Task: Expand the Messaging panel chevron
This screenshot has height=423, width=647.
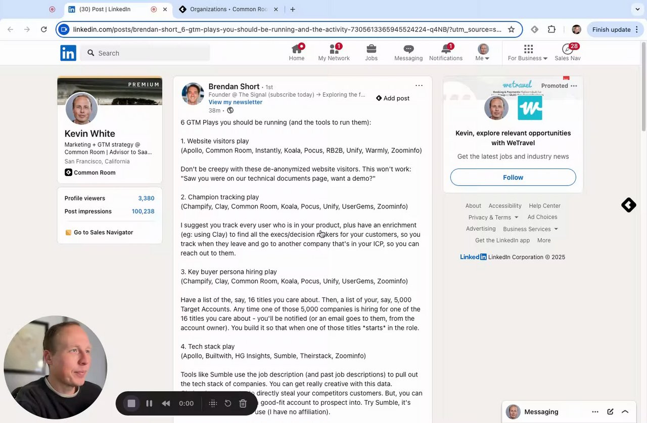Action: click(625, 412)
